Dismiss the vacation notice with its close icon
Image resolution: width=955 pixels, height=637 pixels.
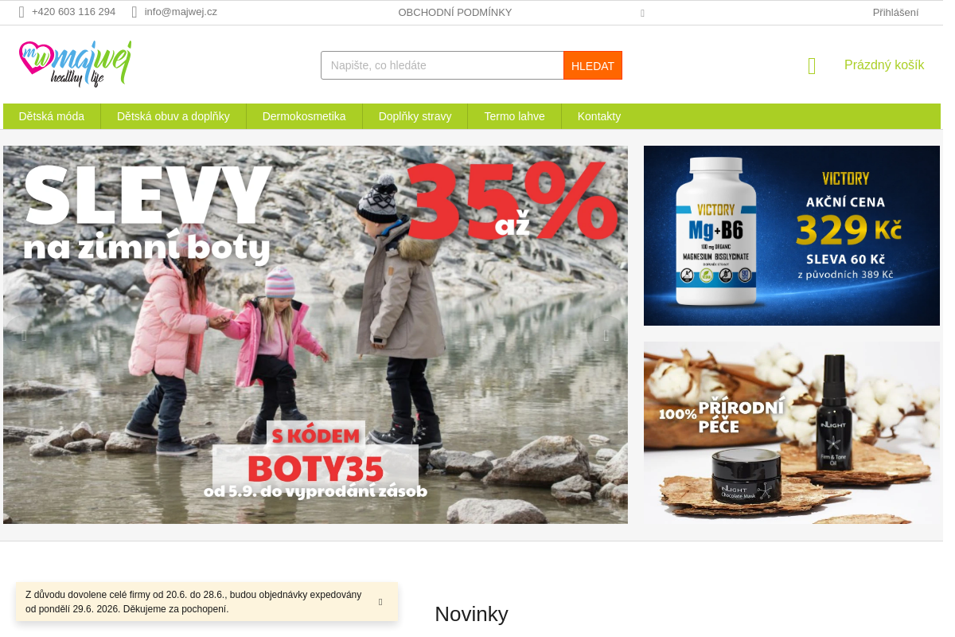point(380,602)
